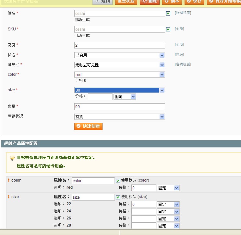
Task: Click the 副本 (Duplicate) button icon
Action: pyautogui.click(x=166, y=2)
